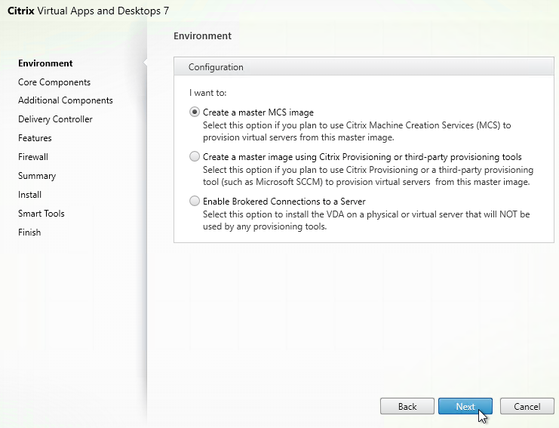Jump to the Delivery Controller step
Image resolution: width=559 pixels, height=428 pixels.
pos(55,119)
